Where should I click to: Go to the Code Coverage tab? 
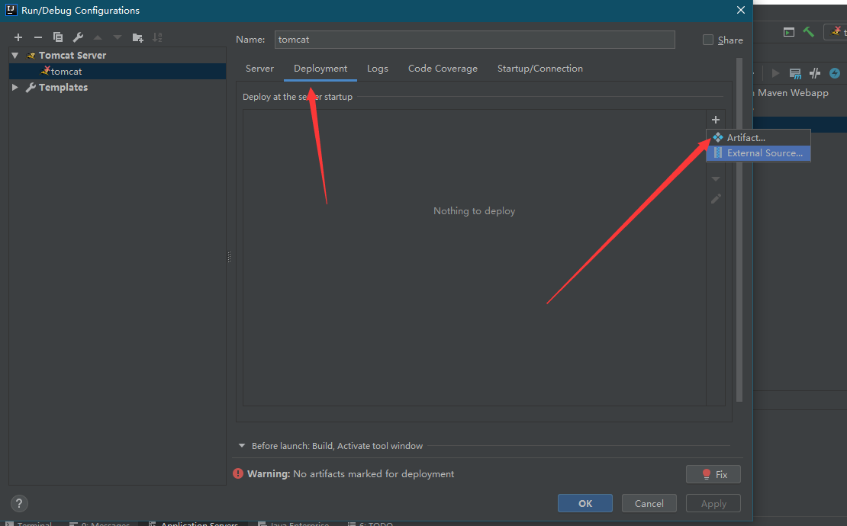point(443,69)
